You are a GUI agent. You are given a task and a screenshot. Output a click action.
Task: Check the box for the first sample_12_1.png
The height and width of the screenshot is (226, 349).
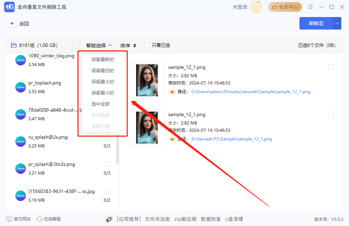click(x=331, y=67)
